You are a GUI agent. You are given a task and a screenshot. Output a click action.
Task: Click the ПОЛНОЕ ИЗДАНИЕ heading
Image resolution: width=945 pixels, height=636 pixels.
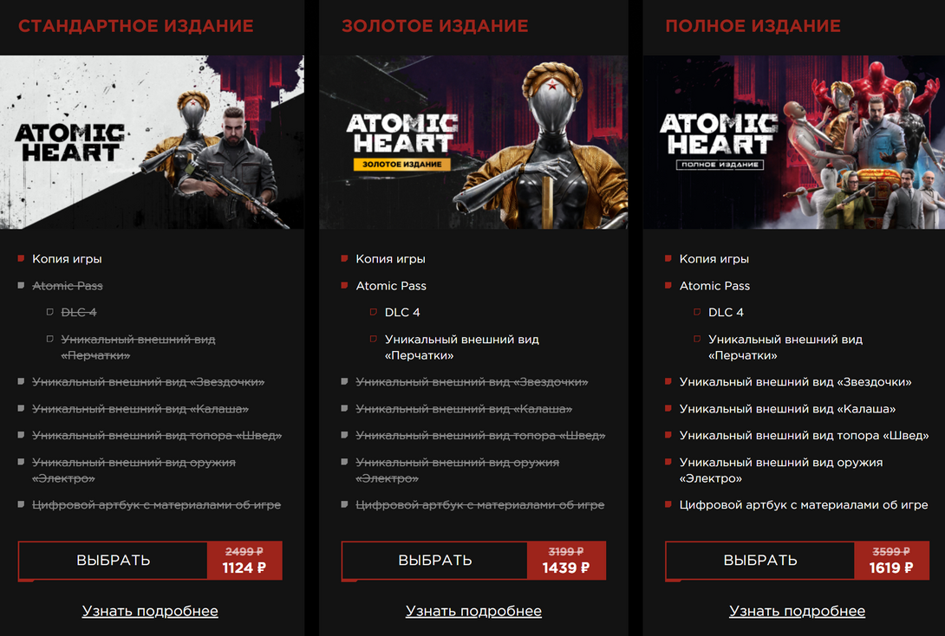[x=753, y=26]
